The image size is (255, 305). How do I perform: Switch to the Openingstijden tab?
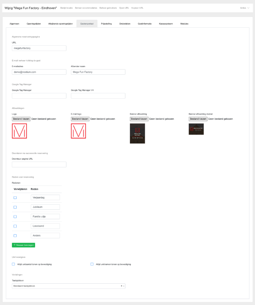click(34, 24)
